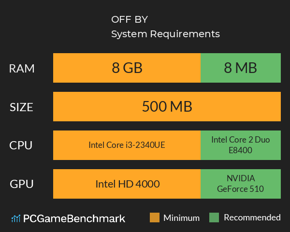
Task: Click the dark footer area between logo and legend
Action: (138, 218)
